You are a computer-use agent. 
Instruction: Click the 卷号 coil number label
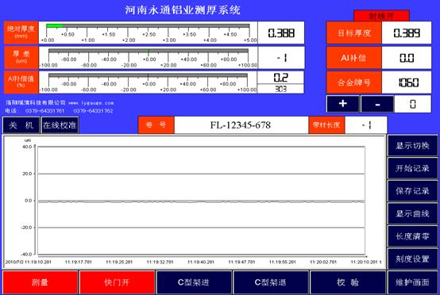click(156, 125)
